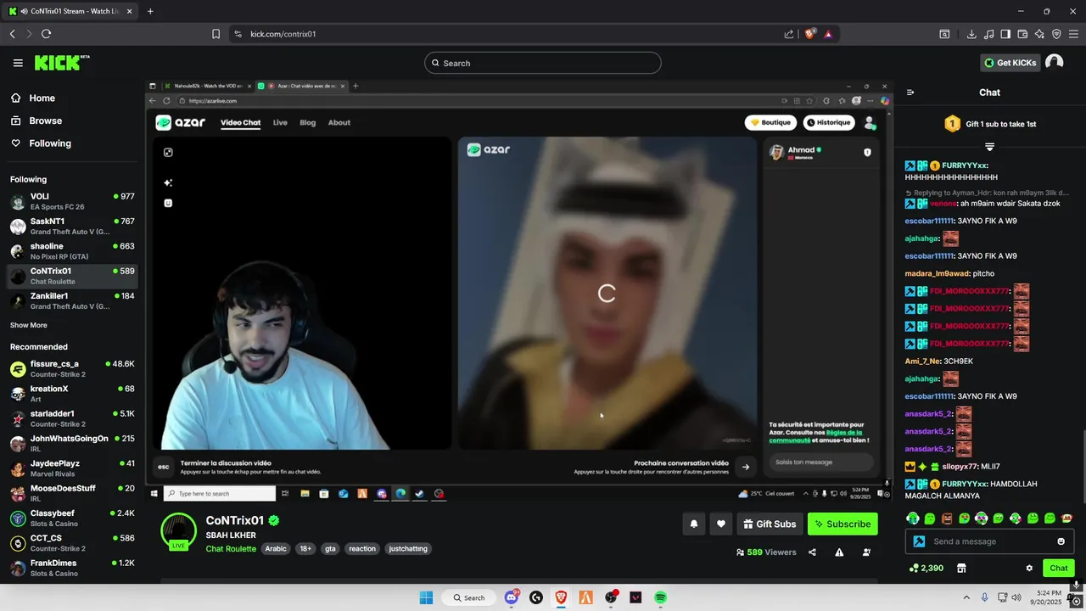Reload the Kick page
This screenshot has height=611, width=1086.
46,34
